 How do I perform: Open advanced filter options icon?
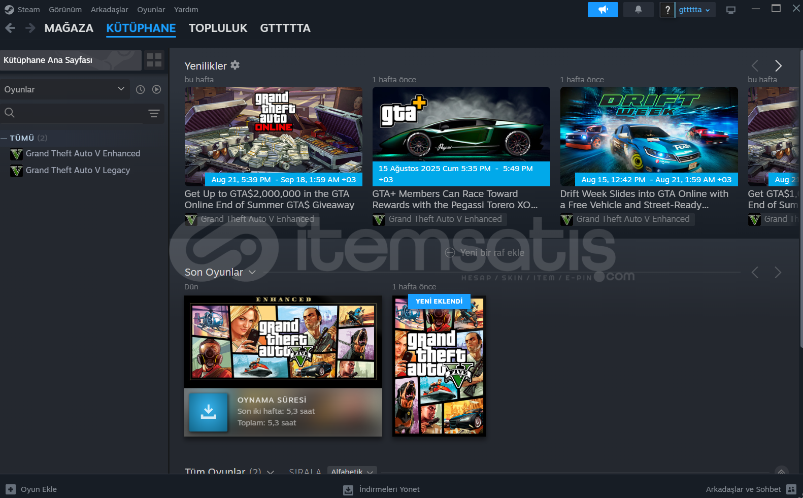tap(154, 113)
